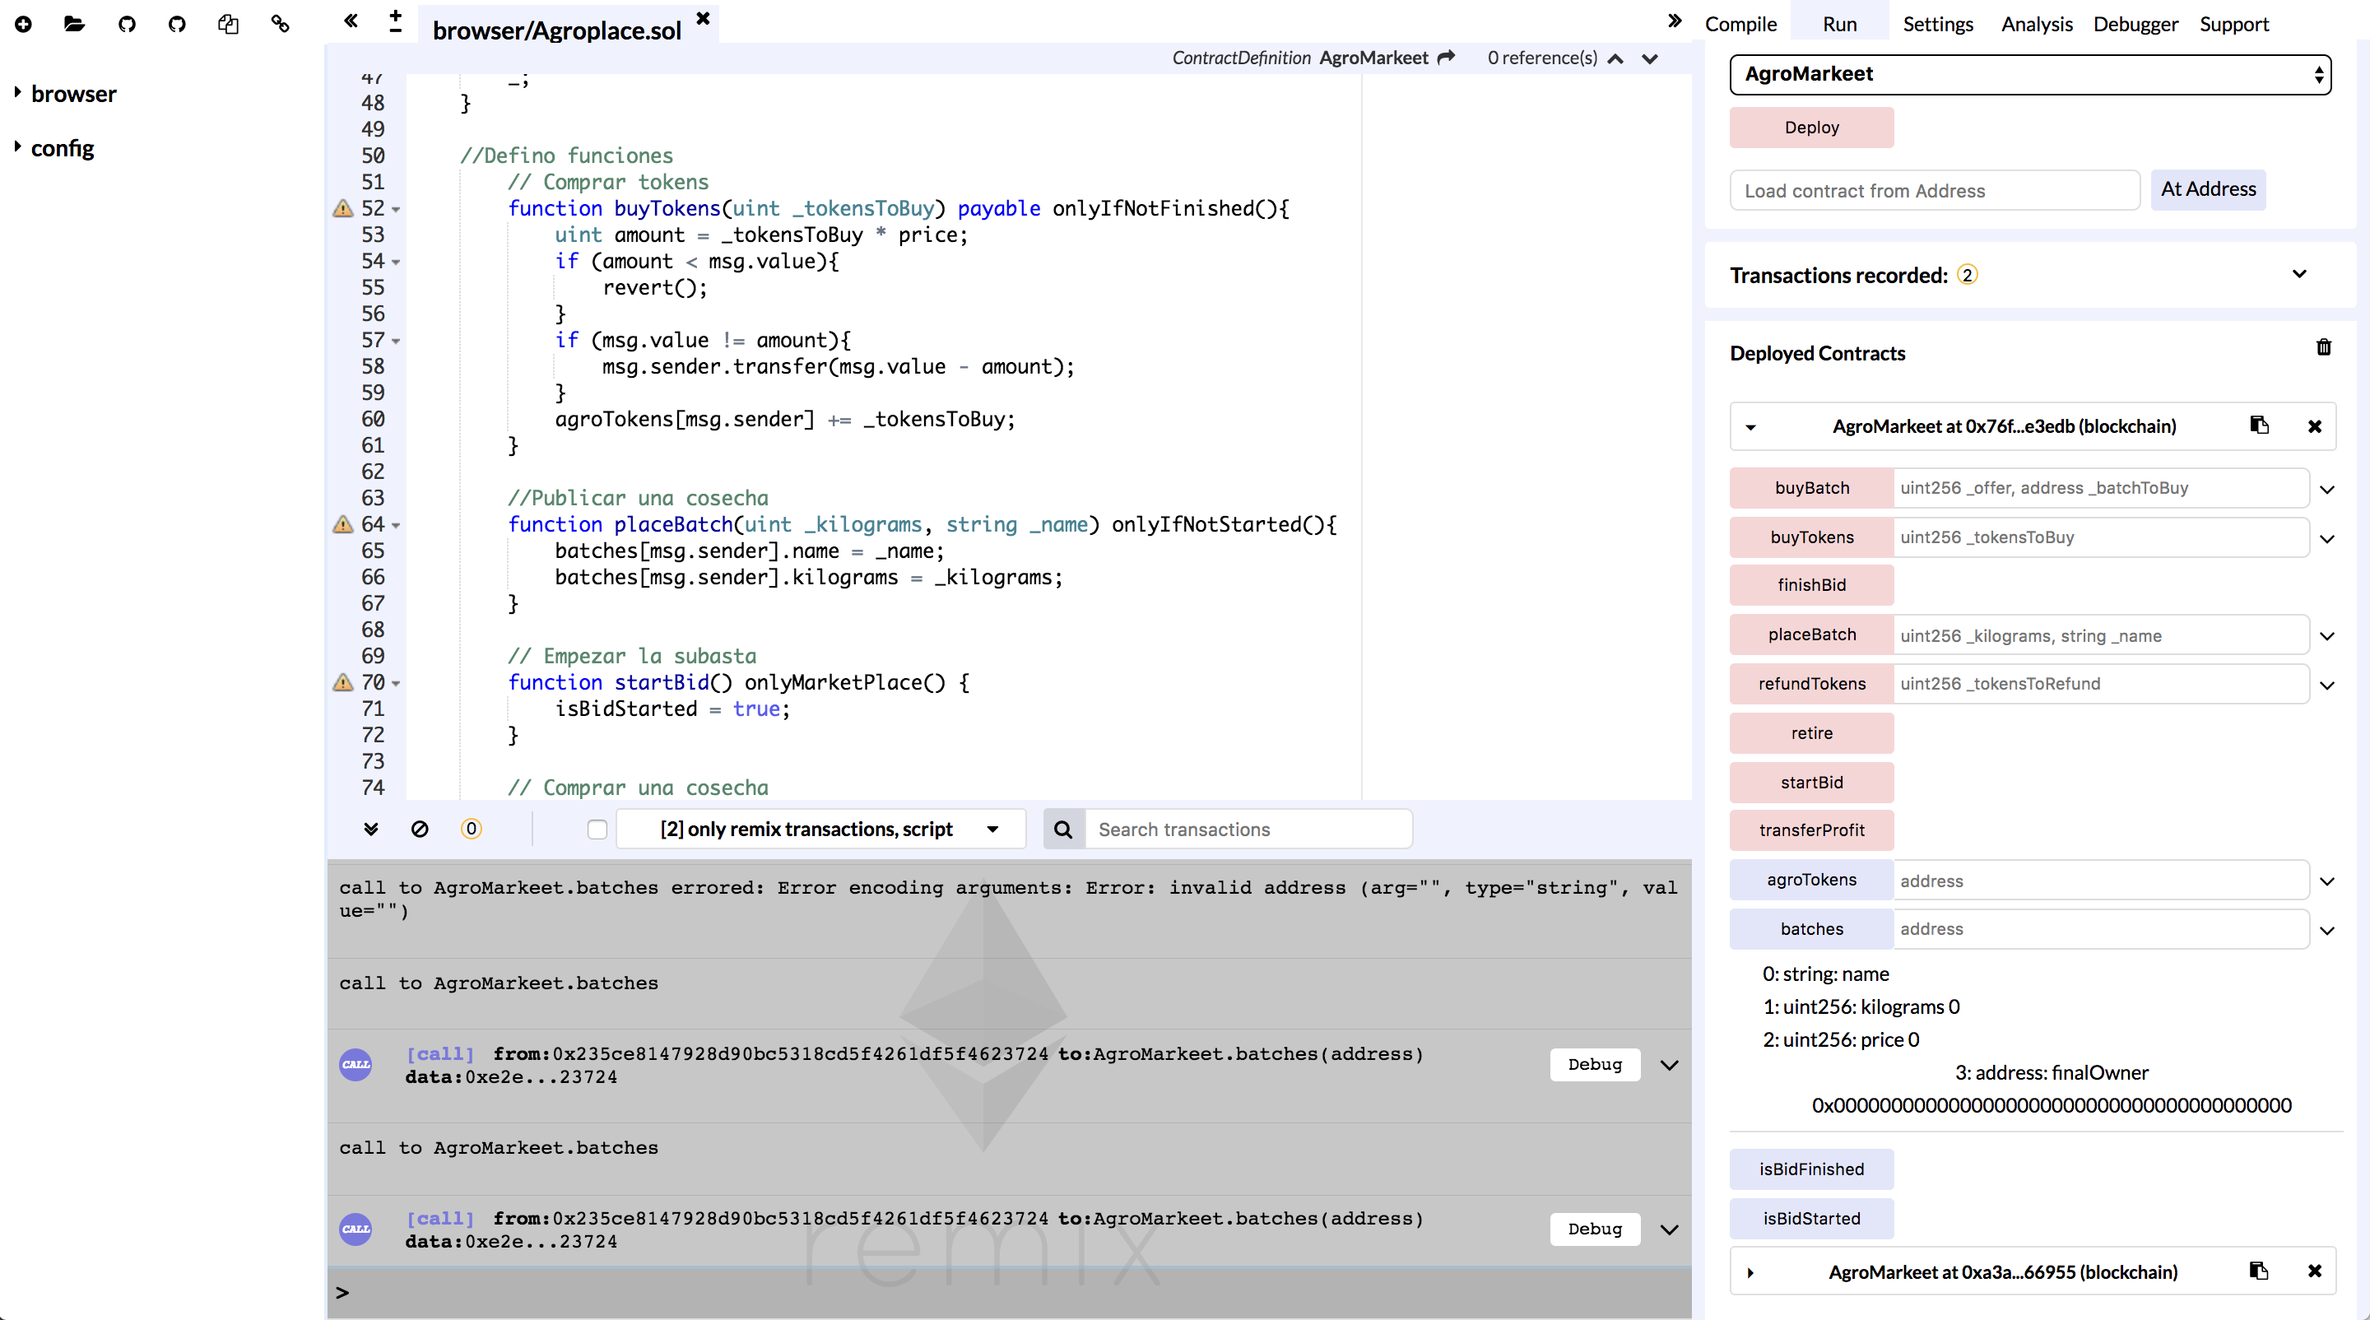Image resolution: width=2370 pixels, height=1320 pixels.
Task: Collapse the left panel with double-arrow toggle
Action: tap(351, 21)
